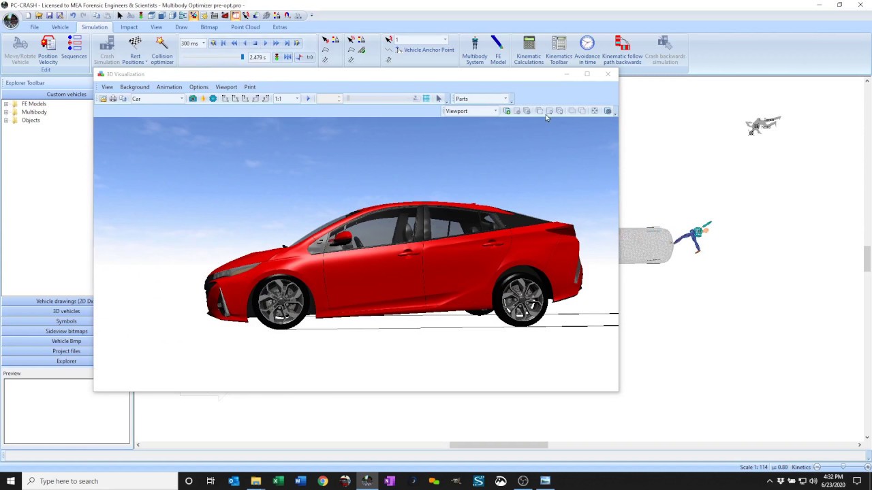This screenshot has width=872, height=490.
Task: Fast-forward the simulation
Action: [x=276, y=43]
